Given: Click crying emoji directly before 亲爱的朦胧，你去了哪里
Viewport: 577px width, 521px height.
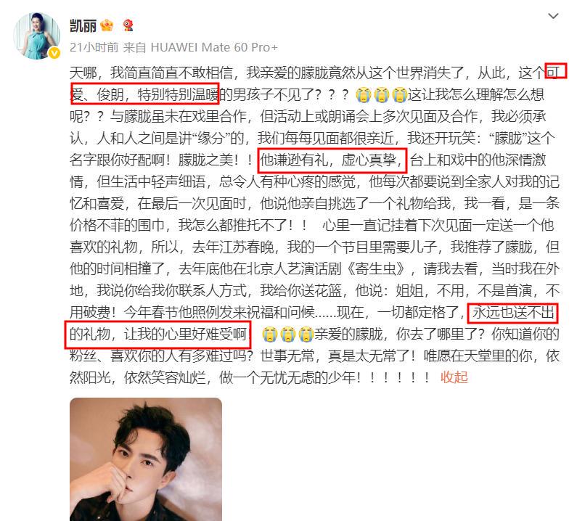Looking at the screenshot, I should 306,334.
